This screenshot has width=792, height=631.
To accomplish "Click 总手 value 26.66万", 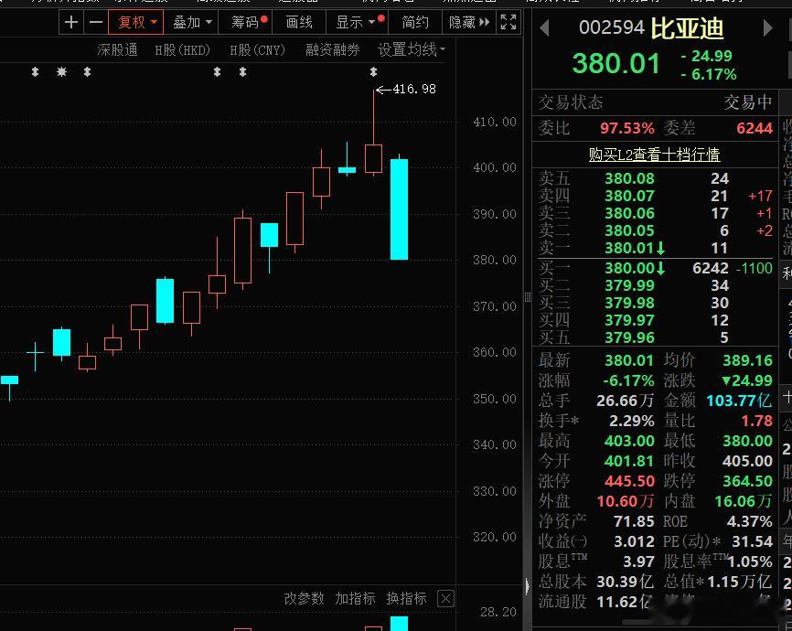I will (625, 401).
